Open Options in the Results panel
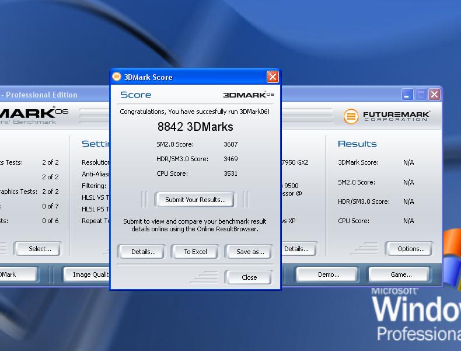461x351 pixels. pyautogui.click(x=410, y=249)
